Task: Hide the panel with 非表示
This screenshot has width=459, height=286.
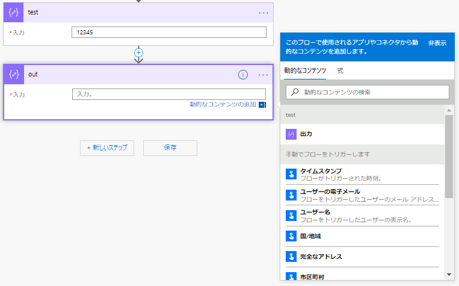Action: point(437,43)
